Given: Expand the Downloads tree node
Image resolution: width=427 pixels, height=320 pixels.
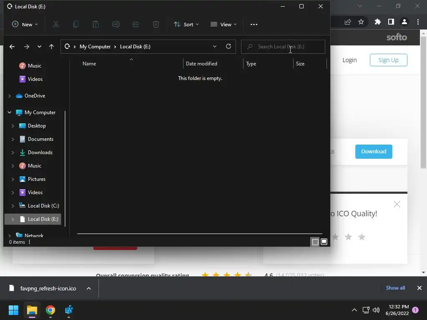Looking at the screenshot, I should coord(13,152).
